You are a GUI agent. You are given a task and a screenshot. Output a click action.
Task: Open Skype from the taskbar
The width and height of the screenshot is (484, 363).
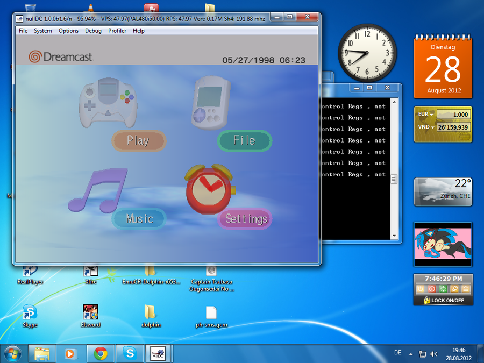tap(130, 354)
